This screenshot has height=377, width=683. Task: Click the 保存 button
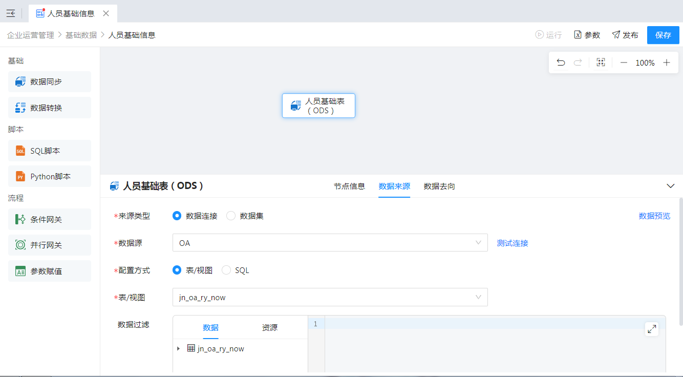tap(663, 35)
